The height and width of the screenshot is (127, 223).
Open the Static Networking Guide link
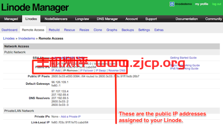point(185,65)
